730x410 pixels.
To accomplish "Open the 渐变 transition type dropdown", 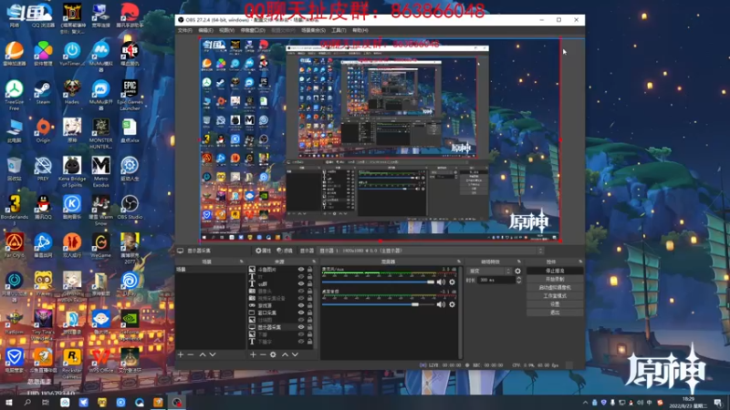I will click(x=490, y=271).
